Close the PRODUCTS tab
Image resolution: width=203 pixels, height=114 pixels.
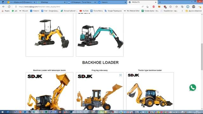(x=156, y=2)
